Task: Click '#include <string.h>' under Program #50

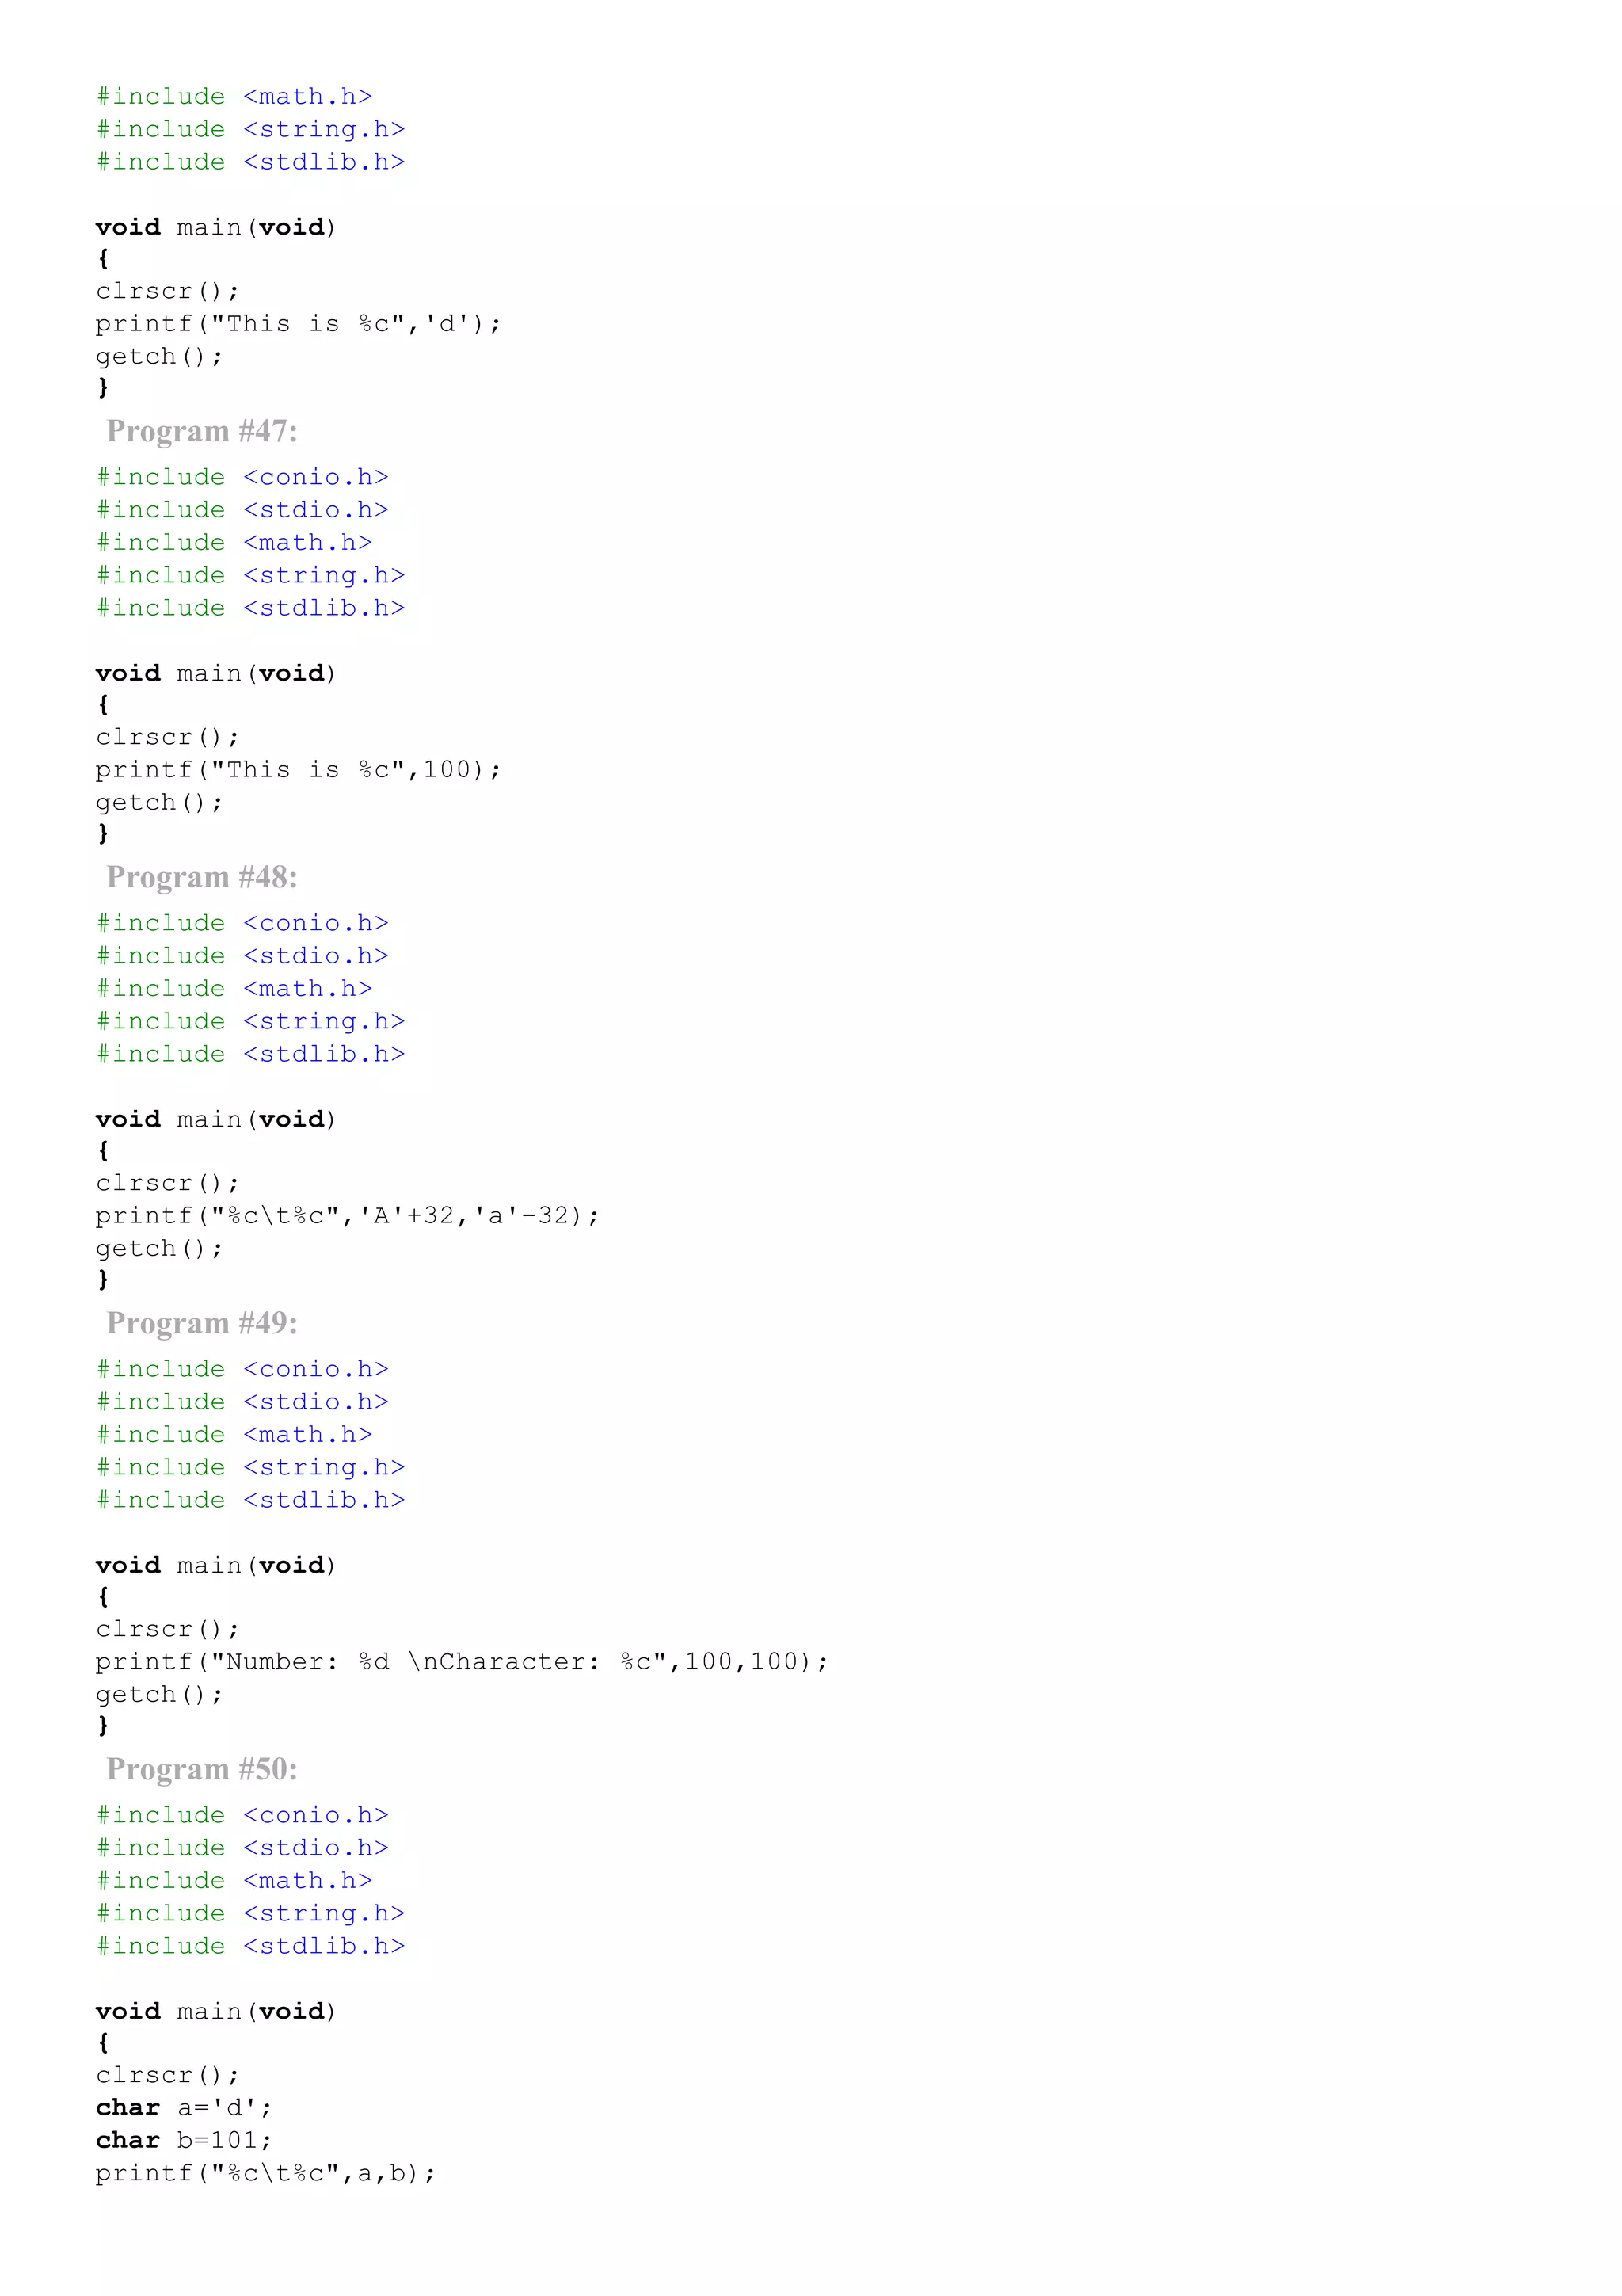Action: [249, 1913]
